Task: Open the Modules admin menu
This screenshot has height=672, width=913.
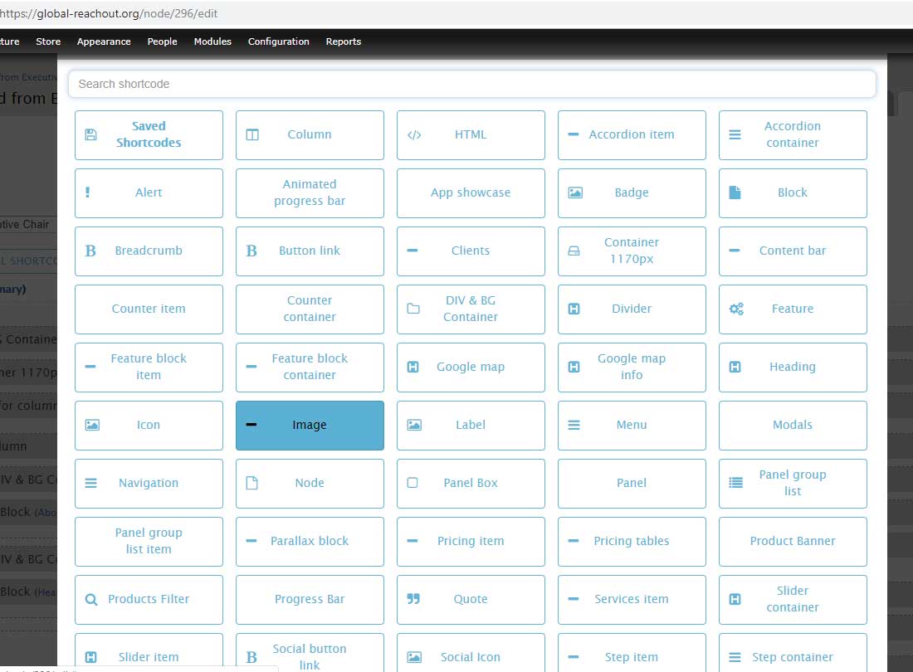Action: tap(212, 41)
